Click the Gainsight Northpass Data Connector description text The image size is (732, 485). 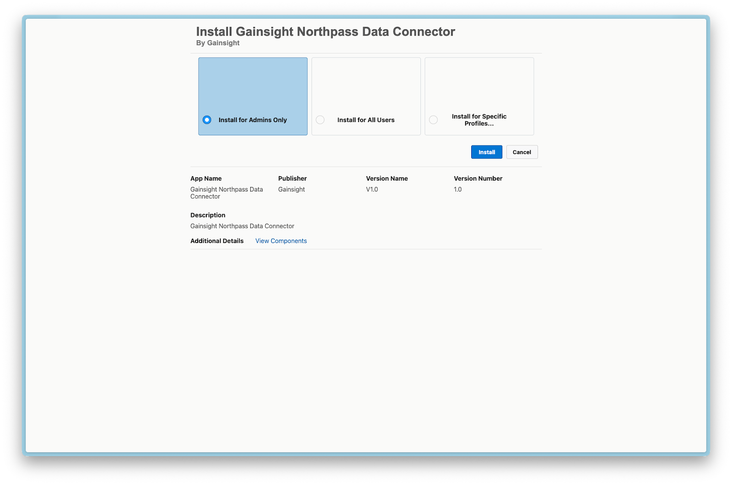point(242,226)
